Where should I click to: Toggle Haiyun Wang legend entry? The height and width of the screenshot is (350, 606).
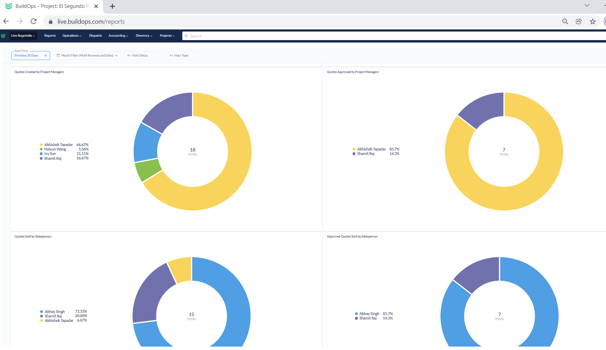[x=55, y=149]
